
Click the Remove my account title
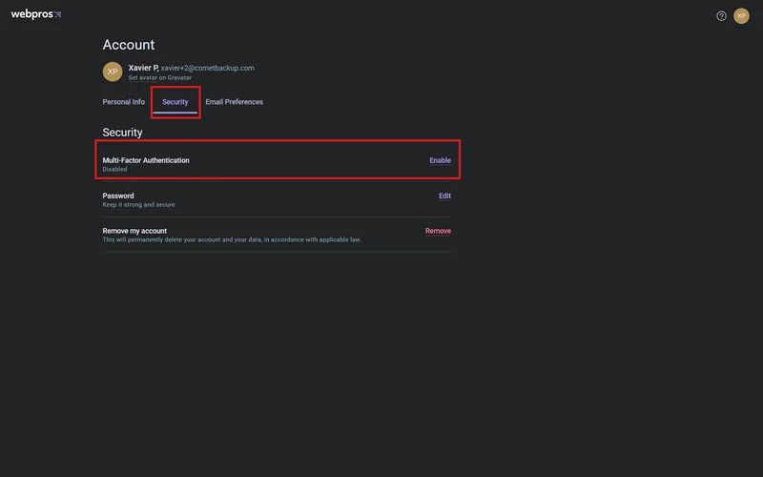click(x=134, y=231)
